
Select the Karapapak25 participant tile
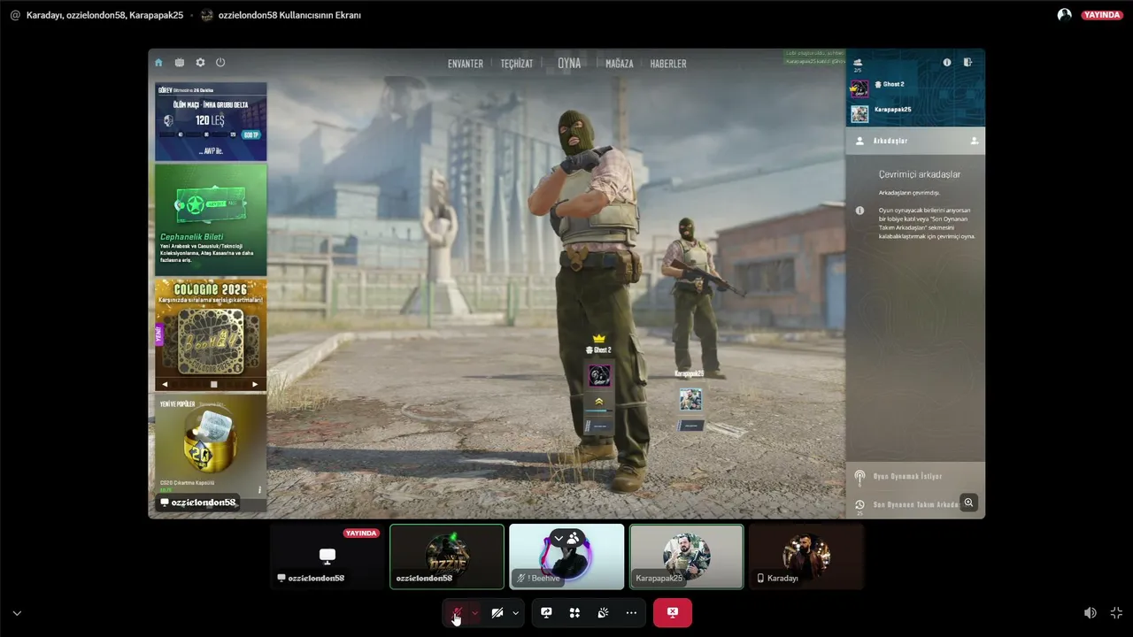[686, 556]
